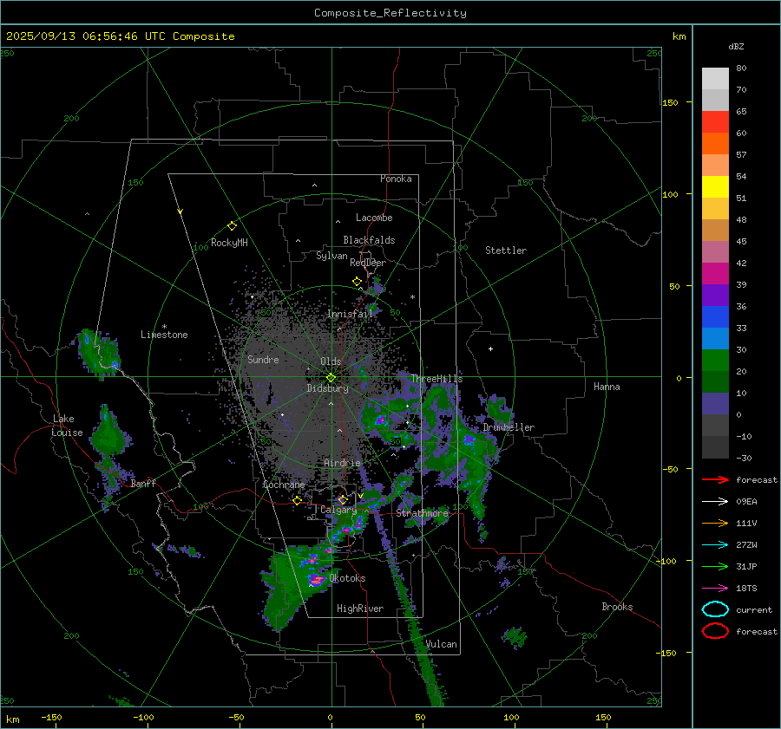Click the slate purple swatch between 10 and 0
Viewport: 781px width, 729px height.
pyautogui.click(x=715, y=404)
